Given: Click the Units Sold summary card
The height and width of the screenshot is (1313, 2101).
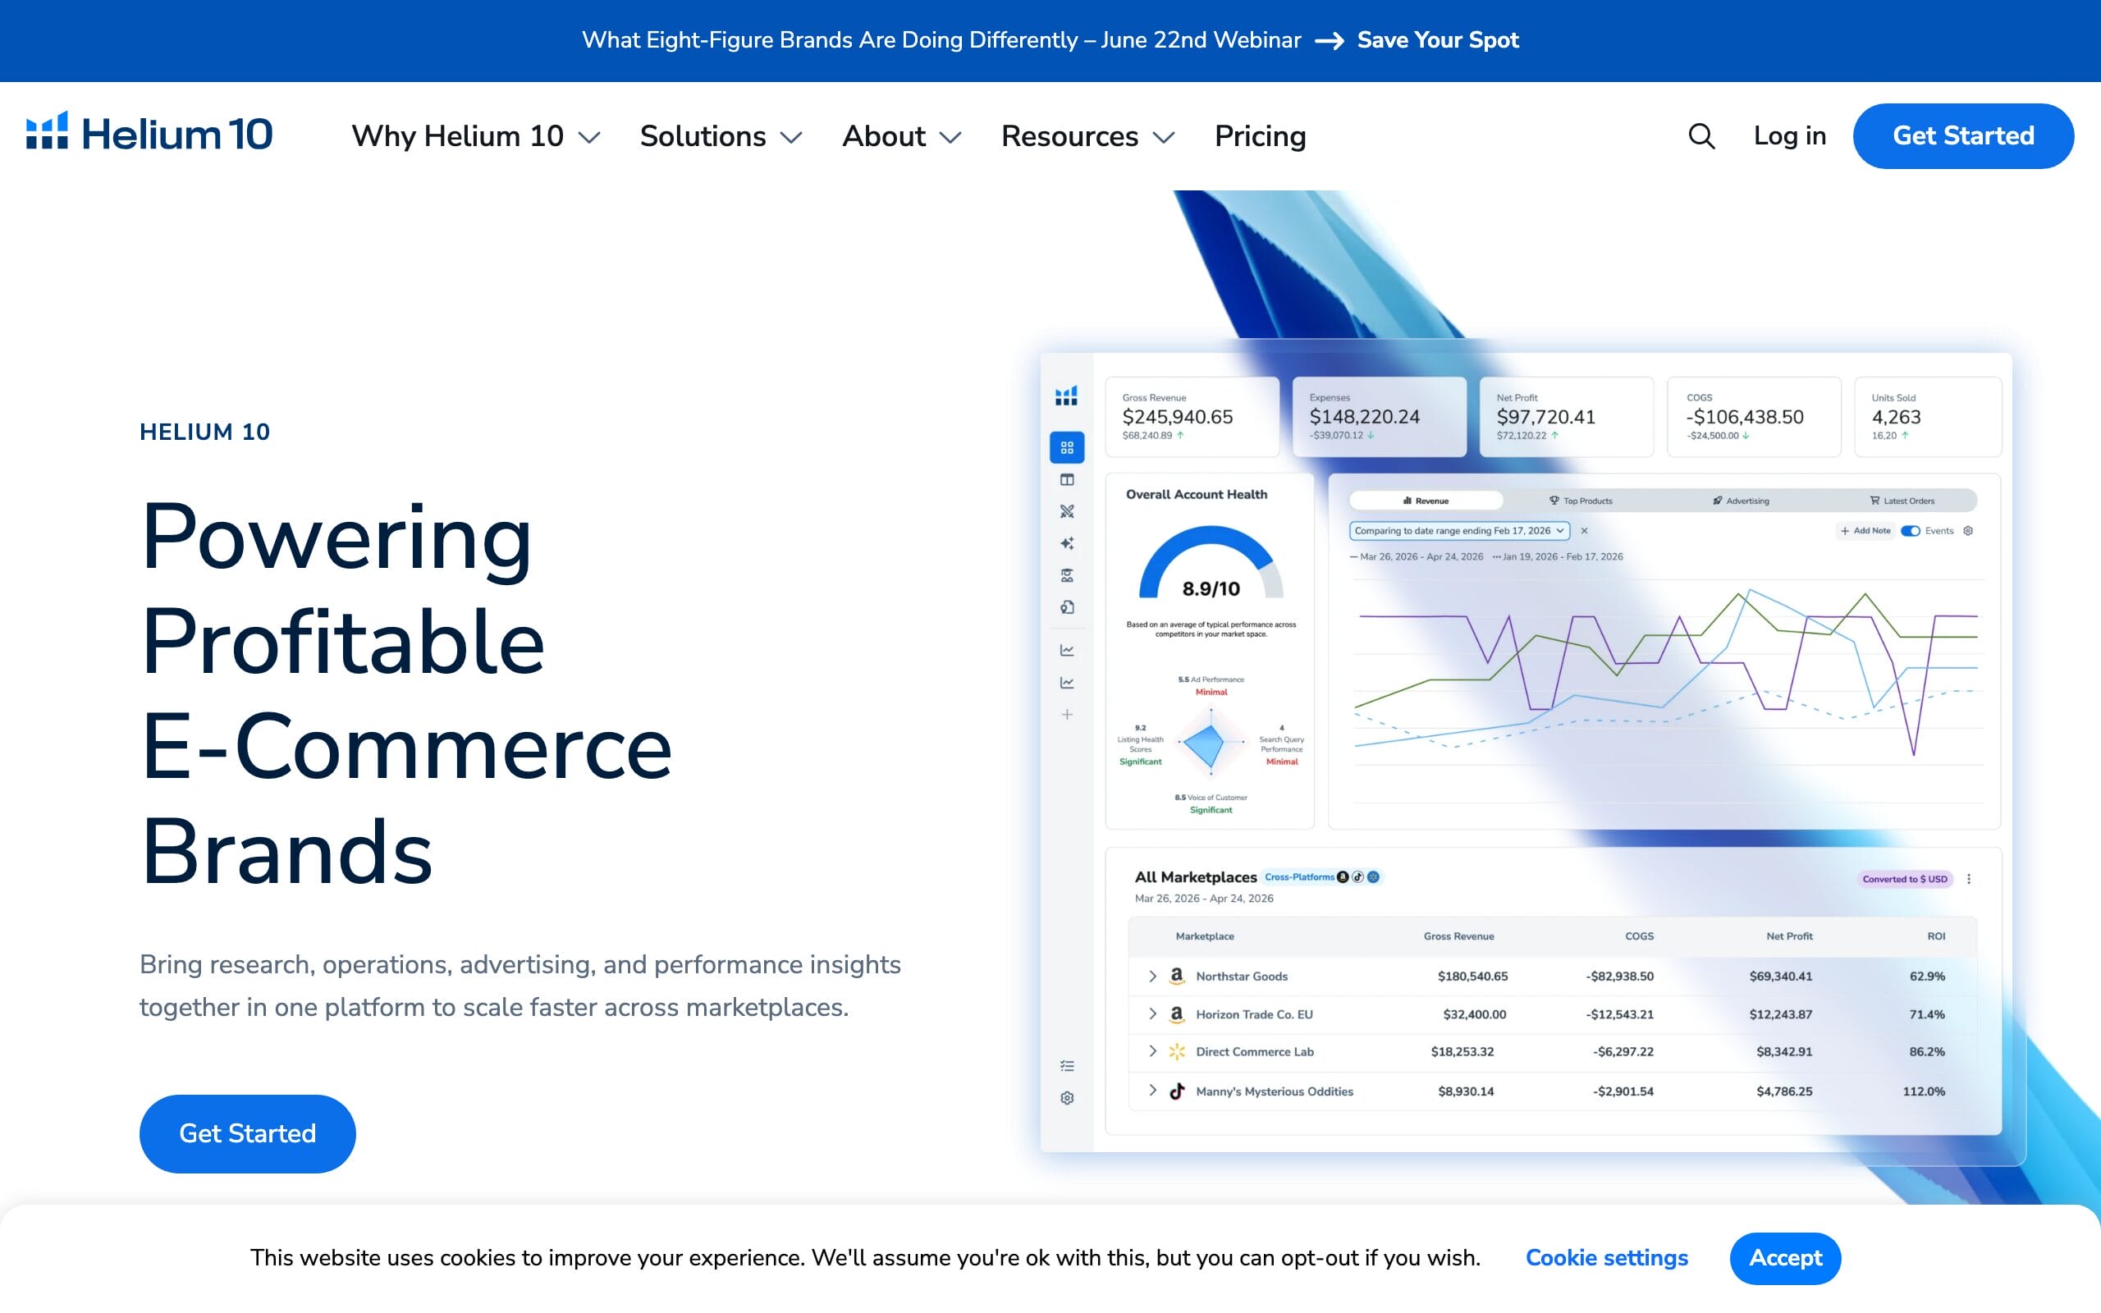Looking at the screenshot, I should tap(1927, 417).
